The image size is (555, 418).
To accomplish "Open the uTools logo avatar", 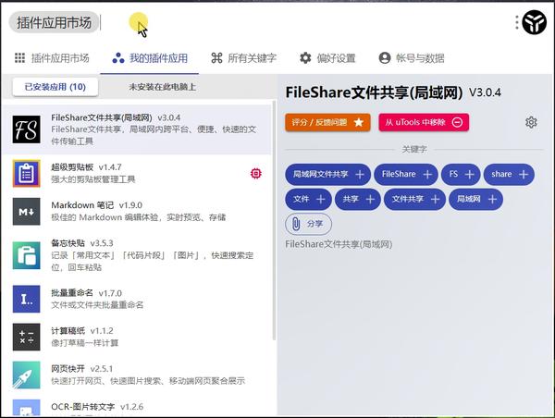I will [535, 22].
